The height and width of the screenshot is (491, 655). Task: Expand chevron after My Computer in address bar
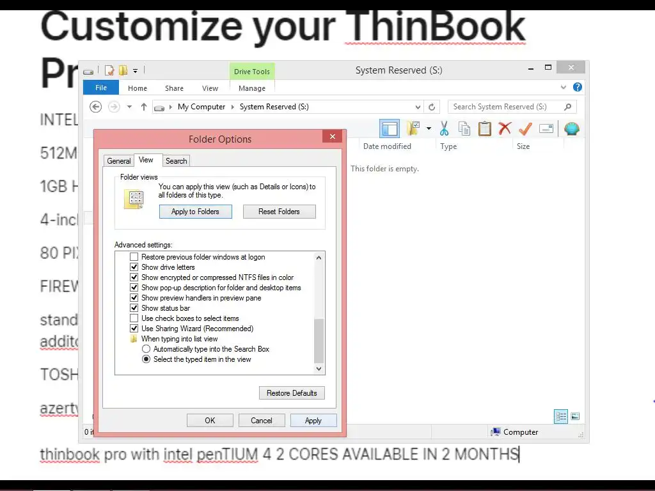(x=233, y=107)
